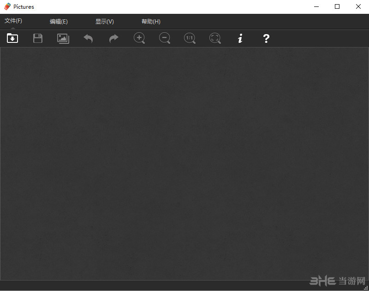The image size is (369, 291).
Task: Maximize the Pictures window
Action: 337,6
